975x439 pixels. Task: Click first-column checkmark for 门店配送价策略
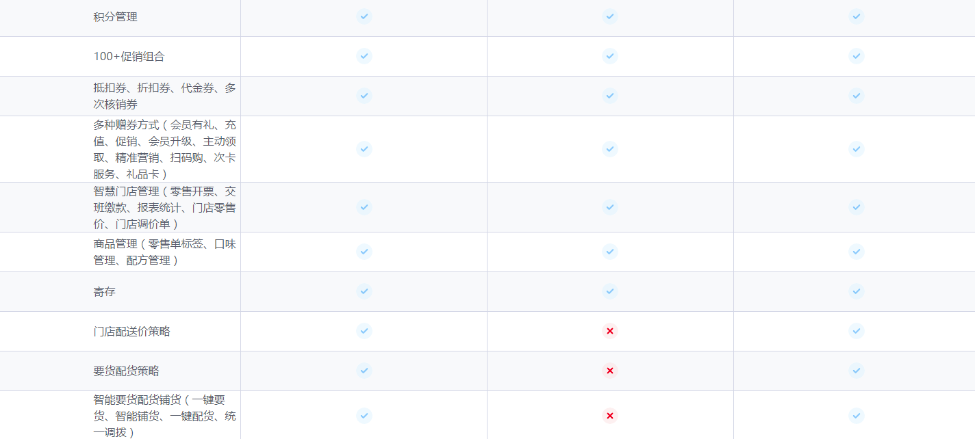364,331
